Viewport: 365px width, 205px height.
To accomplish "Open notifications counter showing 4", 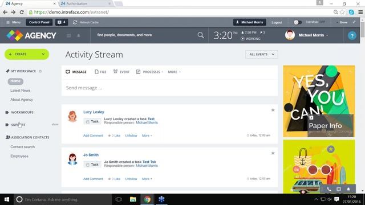I will point(62,22).
